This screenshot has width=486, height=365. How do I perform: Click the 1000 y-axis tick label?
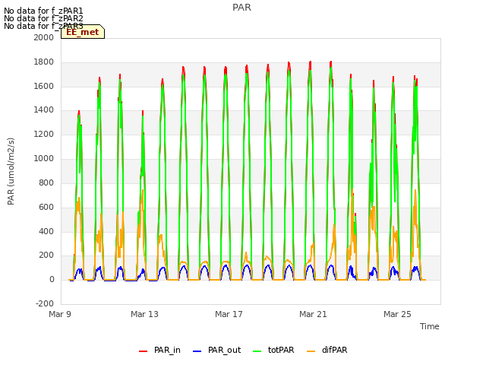pos(44,159)
